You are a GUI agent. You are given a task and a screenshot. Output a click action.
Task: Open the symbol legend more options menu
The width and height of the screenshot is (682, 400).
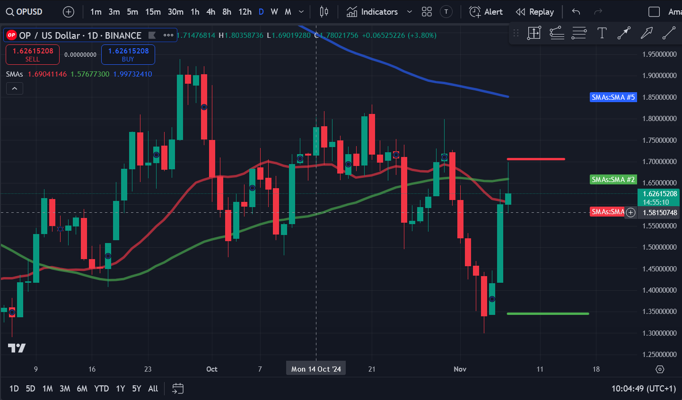[168, 35]
